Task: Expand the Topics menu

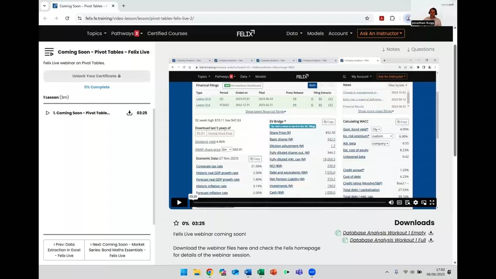Action: tap(96, 33)
